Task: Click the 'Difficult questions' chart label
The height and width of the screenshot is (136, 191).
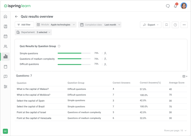Action: point(29,64)
